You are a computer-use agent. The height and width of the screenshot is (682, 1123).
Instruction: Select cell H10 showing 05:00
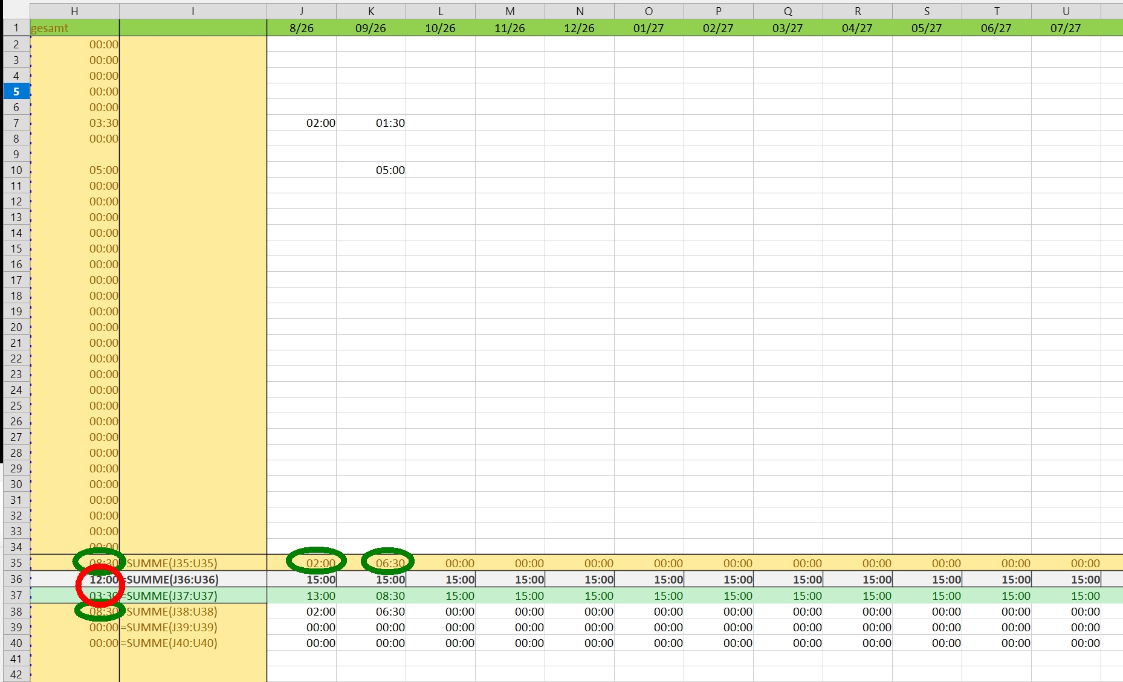point(74,170)
